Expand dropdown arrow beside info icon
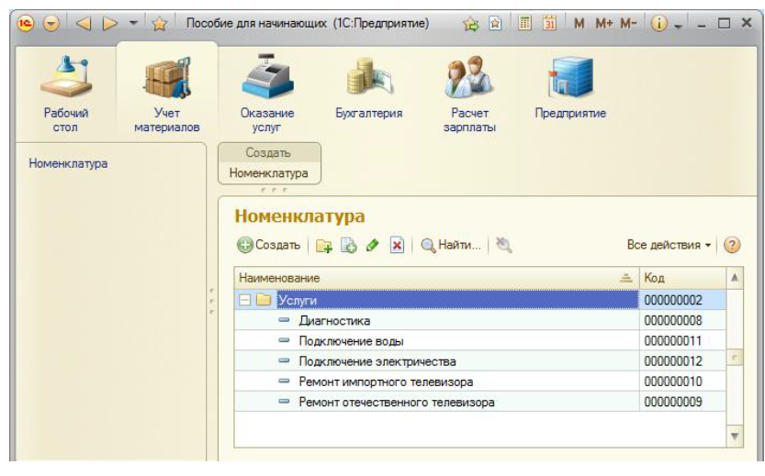The width and height of the screenshot is (765, 476). (678, 26)
